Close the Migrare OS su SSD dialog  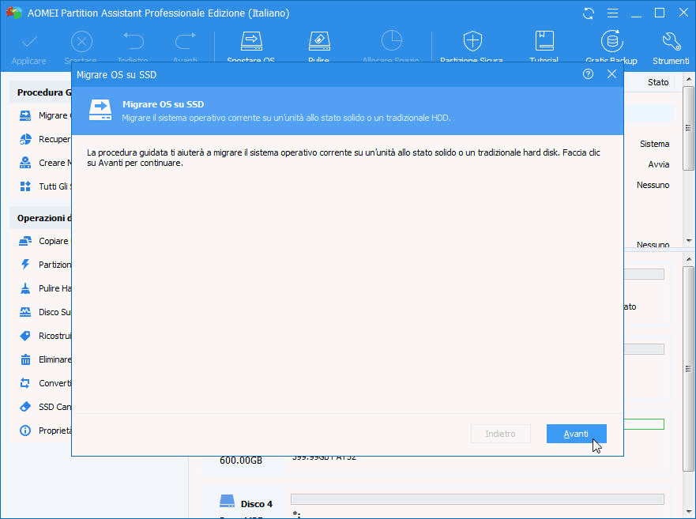tap(611, 74)
